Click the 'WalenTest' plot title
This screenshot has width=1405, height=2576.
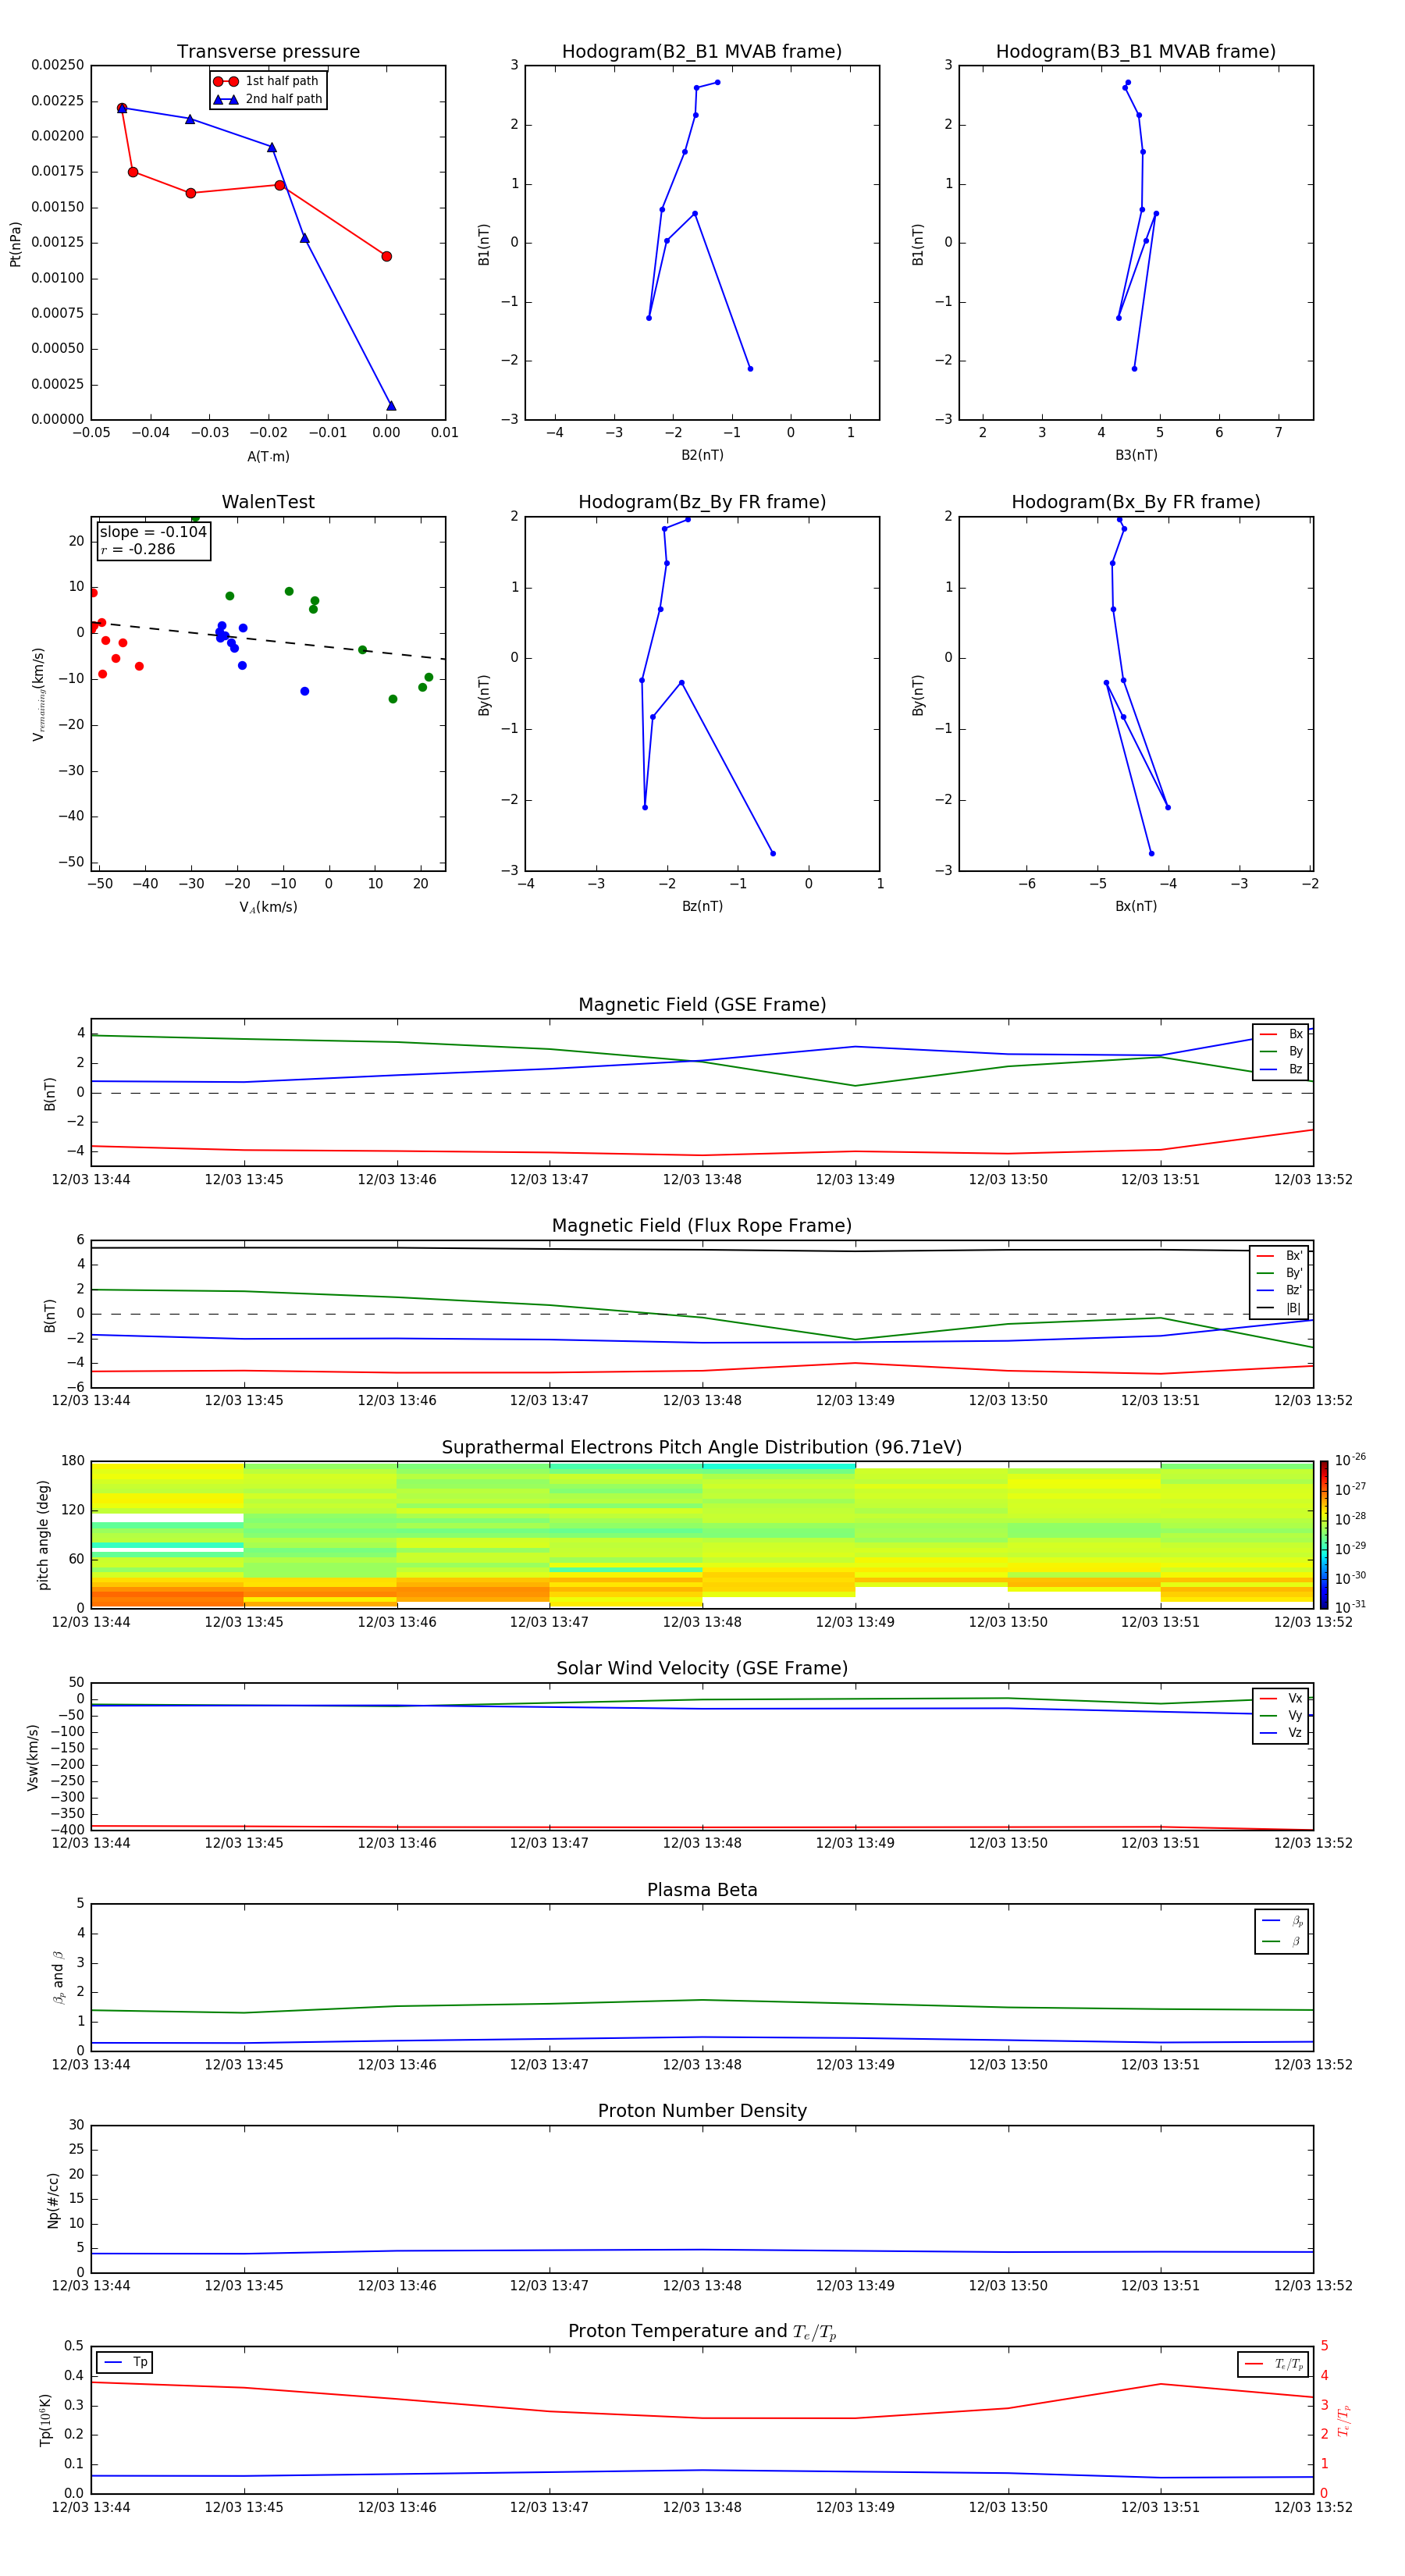(268, 502)
